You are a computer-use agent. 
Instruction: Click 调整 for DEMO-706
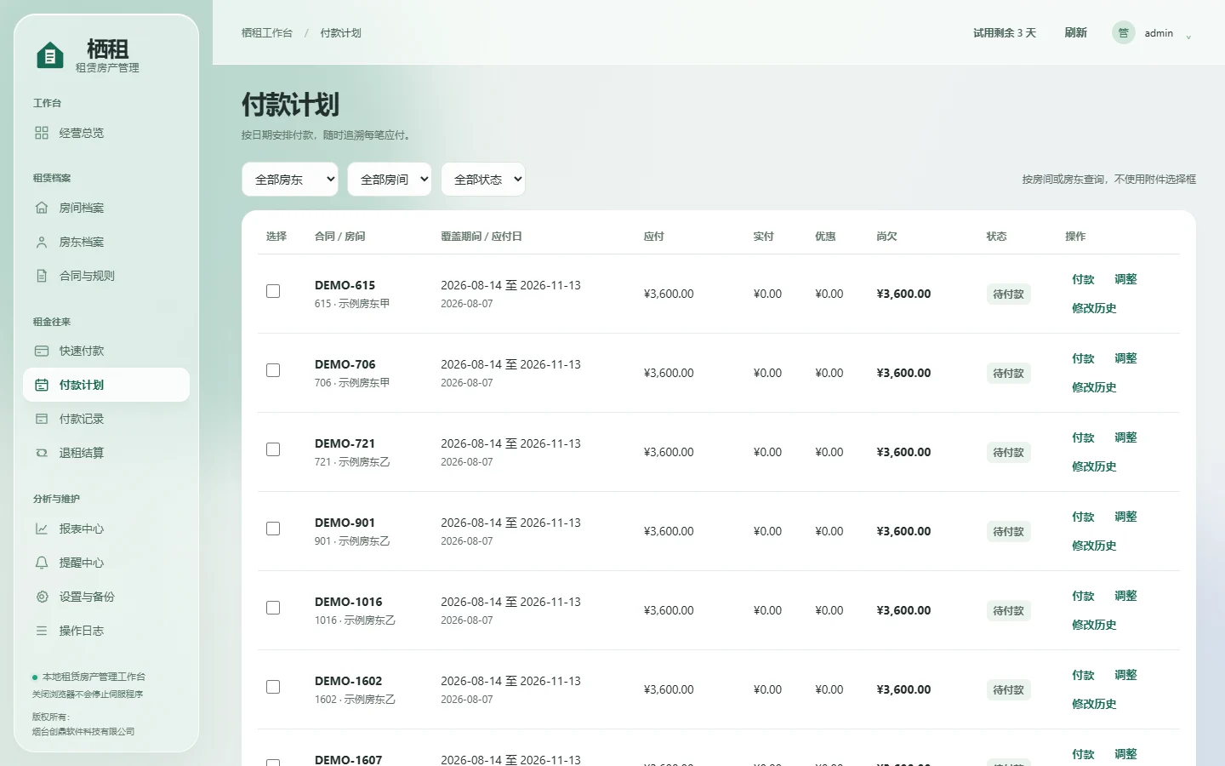pos(1125,358)
